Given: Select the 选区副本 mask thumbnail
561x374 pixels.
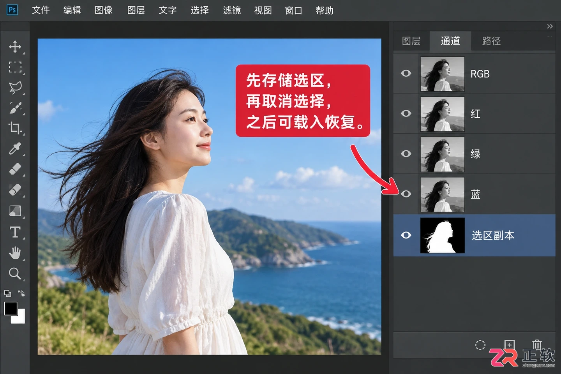Looking at the screenshot, I should point(443,235).
